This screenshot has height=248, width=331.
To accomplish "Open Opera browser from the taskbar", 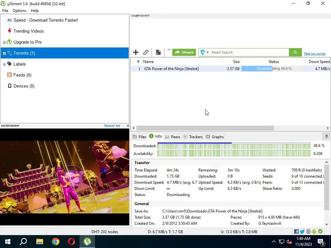I will pos(71,242).
